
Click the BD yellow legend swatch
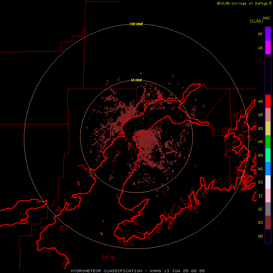point(268,129)
